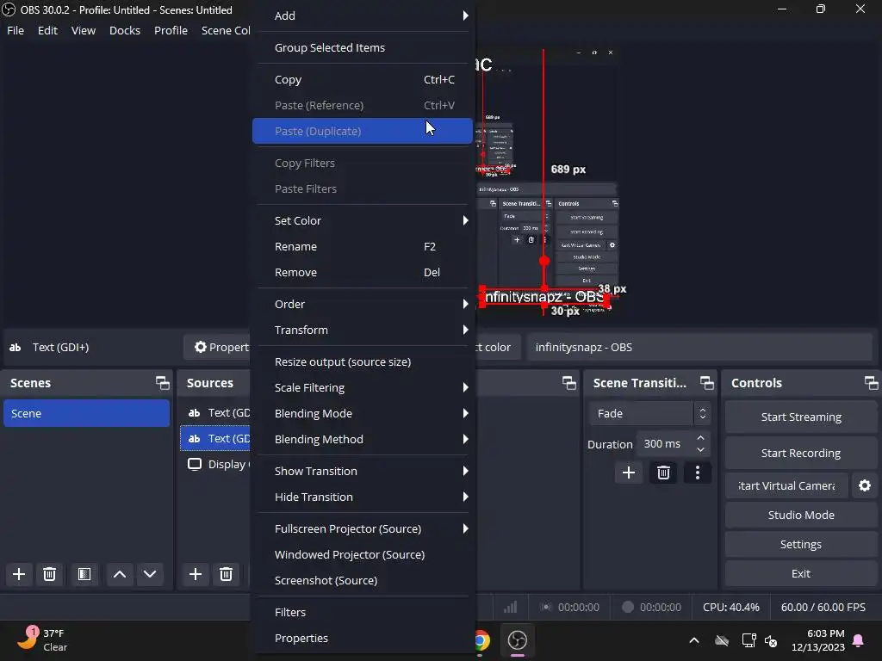Expand the Hide Transition submenu
This screenshot has width=882, height=661.
[x=363, y=497]
